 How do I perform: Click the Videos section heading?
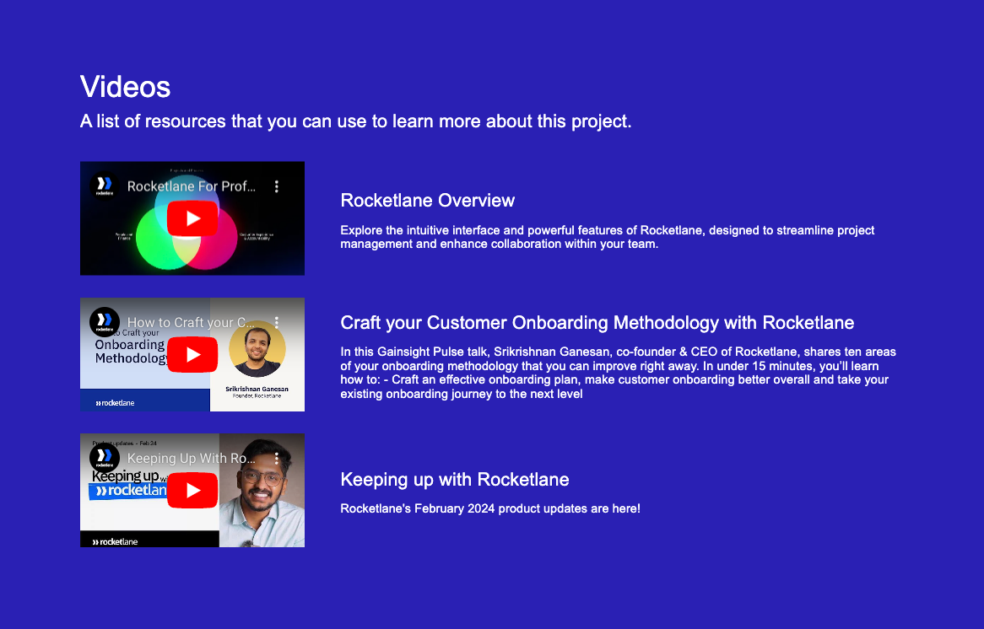125,87
